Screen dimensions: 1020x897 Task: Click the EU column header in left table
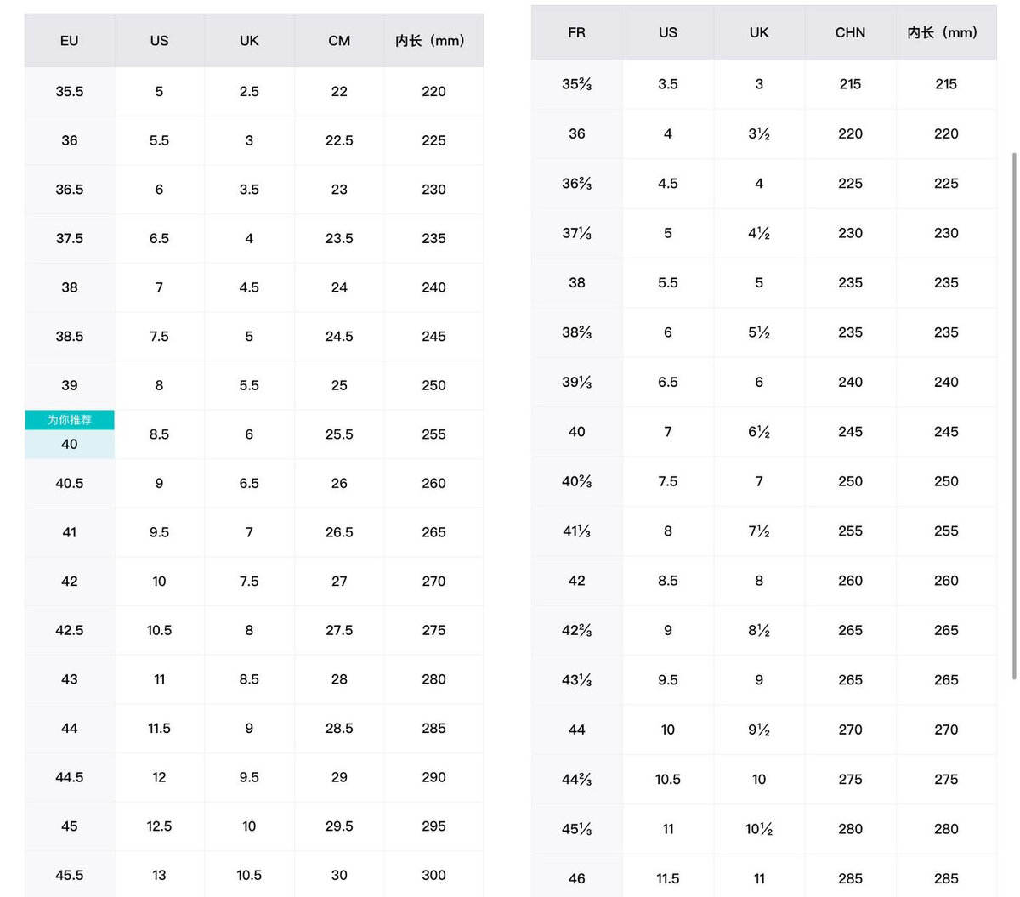[x=70, y=41]
